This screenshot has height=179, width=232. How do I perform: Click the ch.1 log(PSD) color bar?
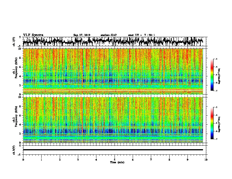click(x=212, y=75)
